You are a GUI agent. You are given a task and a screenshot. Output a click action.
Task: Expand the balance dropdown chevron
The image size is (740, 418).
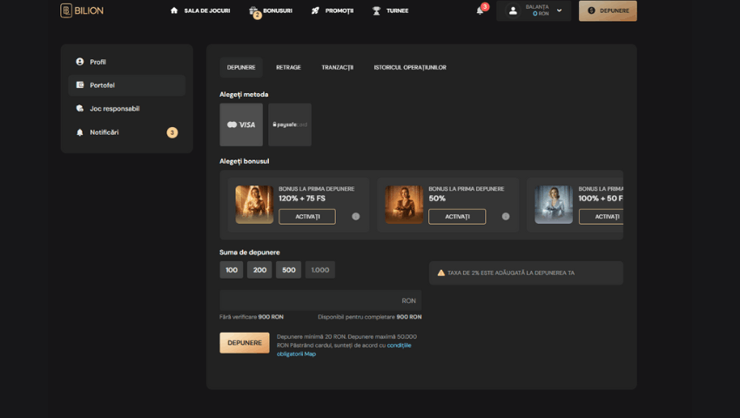pyautogui.click(x=559, y=10)
